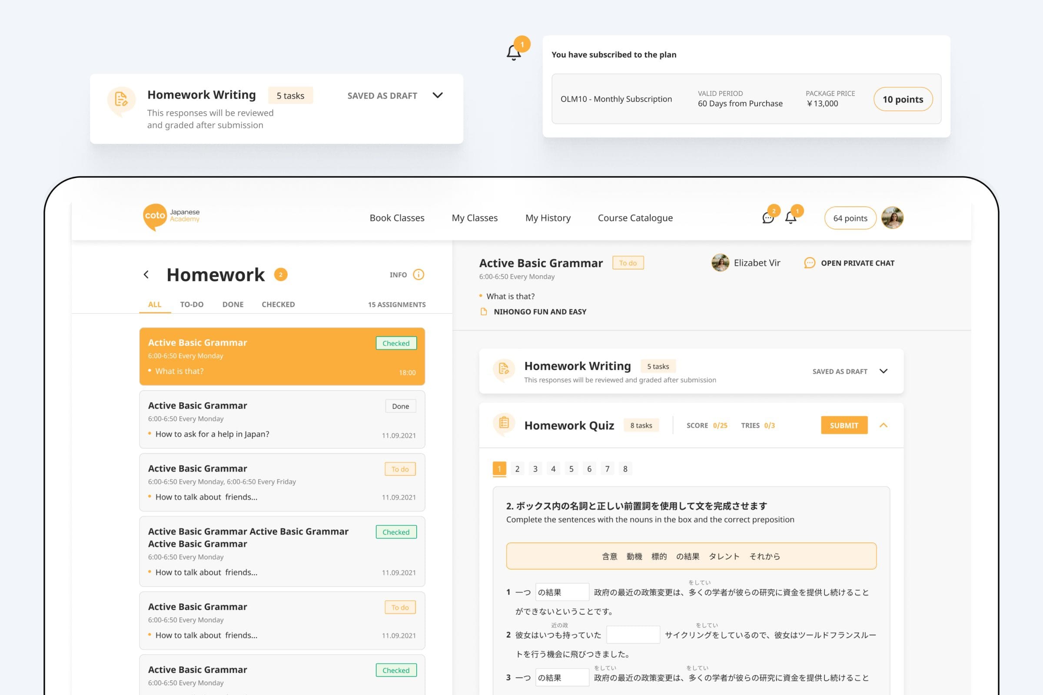Open Book Classes in the navigation
The image size is (1043, 695).
click(x=397, y=218)
